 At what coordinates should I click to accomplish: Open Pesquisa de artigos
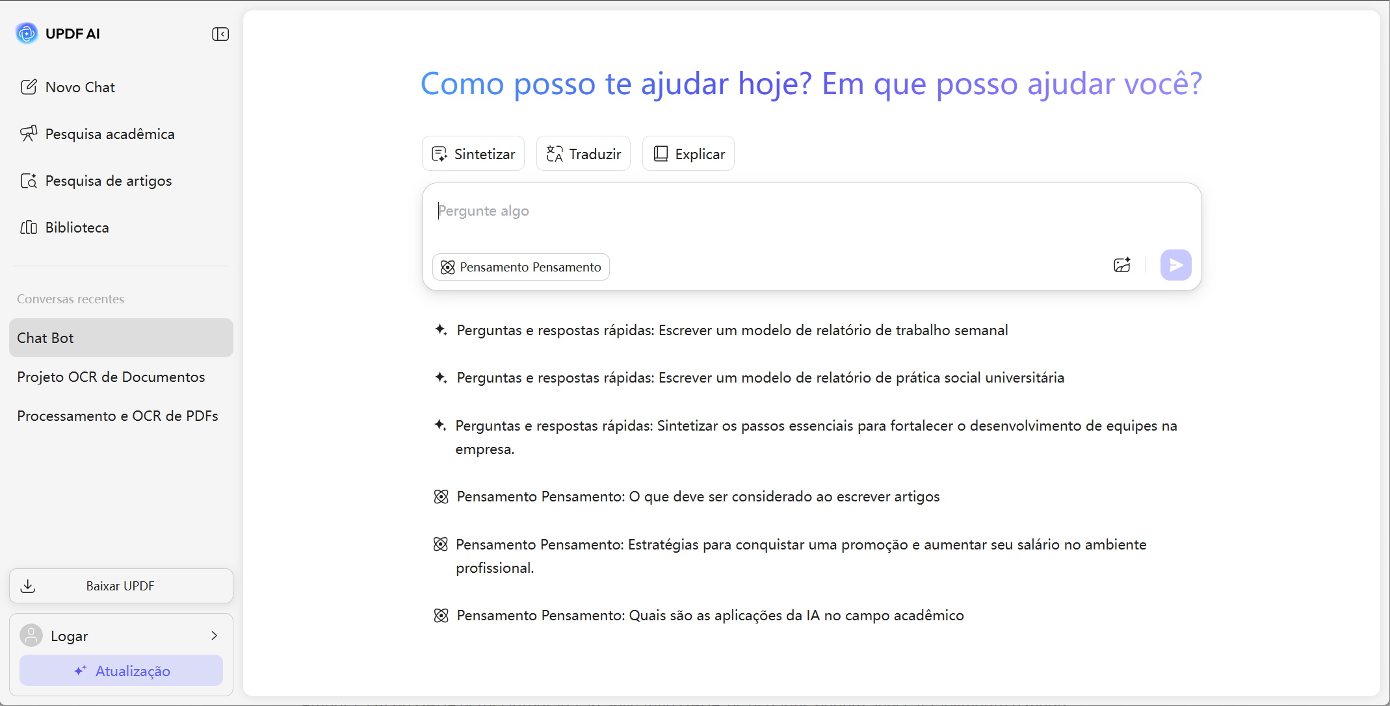pyautogui.click(x=96, y=181)
